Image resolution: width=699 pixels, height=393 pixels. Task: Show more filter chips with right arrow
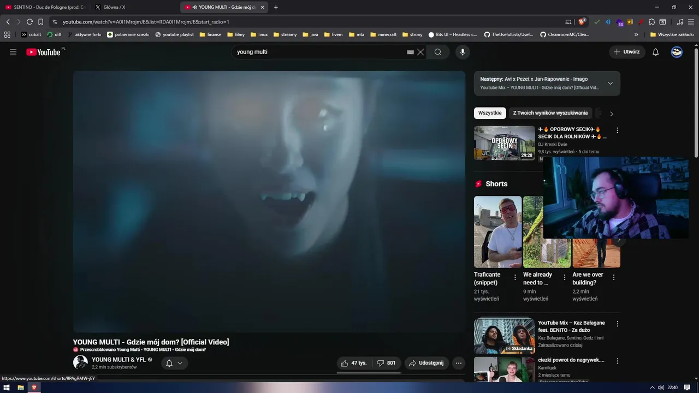tap(611, 114)
